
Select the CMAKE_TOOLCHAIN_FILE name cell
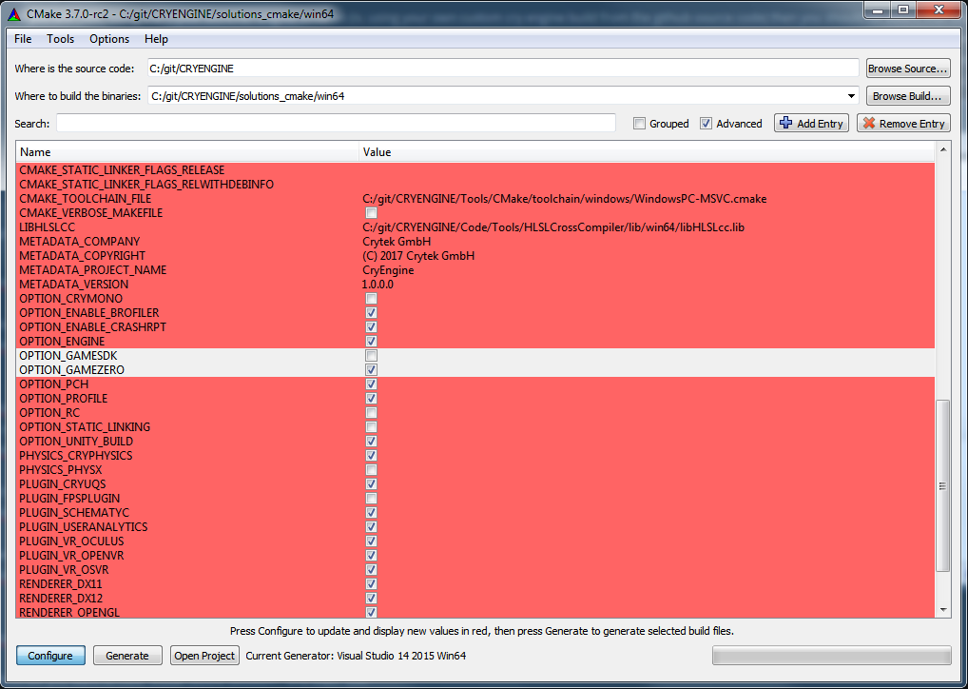pos(86,199)
